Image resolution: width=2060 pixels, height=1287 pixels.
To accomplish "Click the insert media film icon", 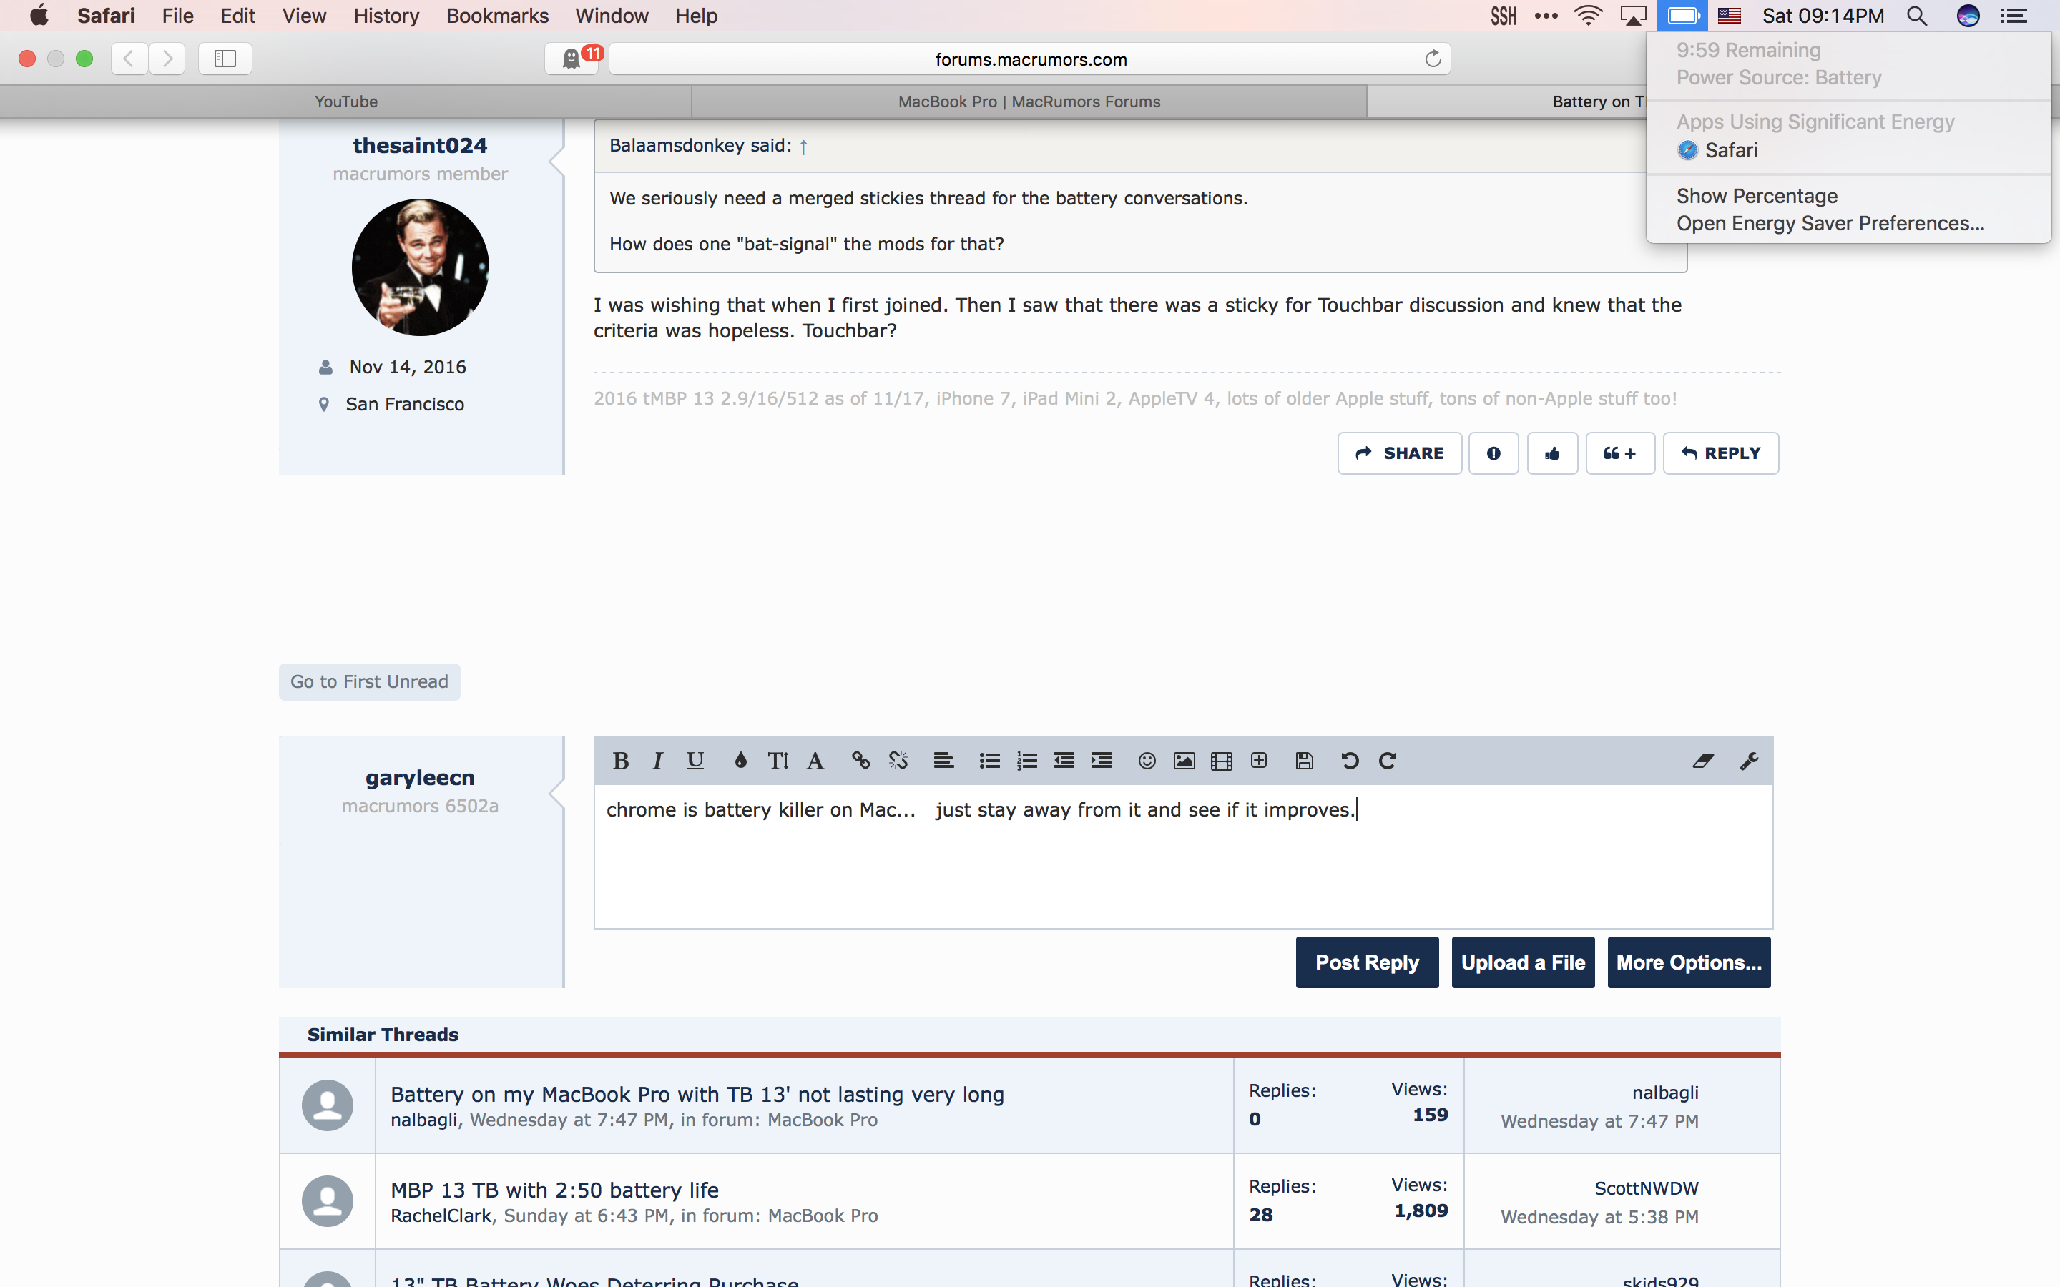I will tap(1221, 761).
